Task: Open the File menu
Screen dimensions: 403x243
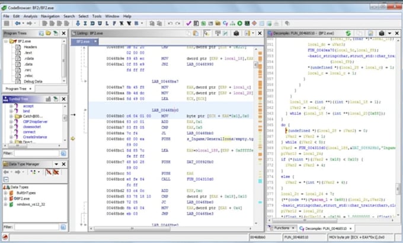Action: point(6,16)
